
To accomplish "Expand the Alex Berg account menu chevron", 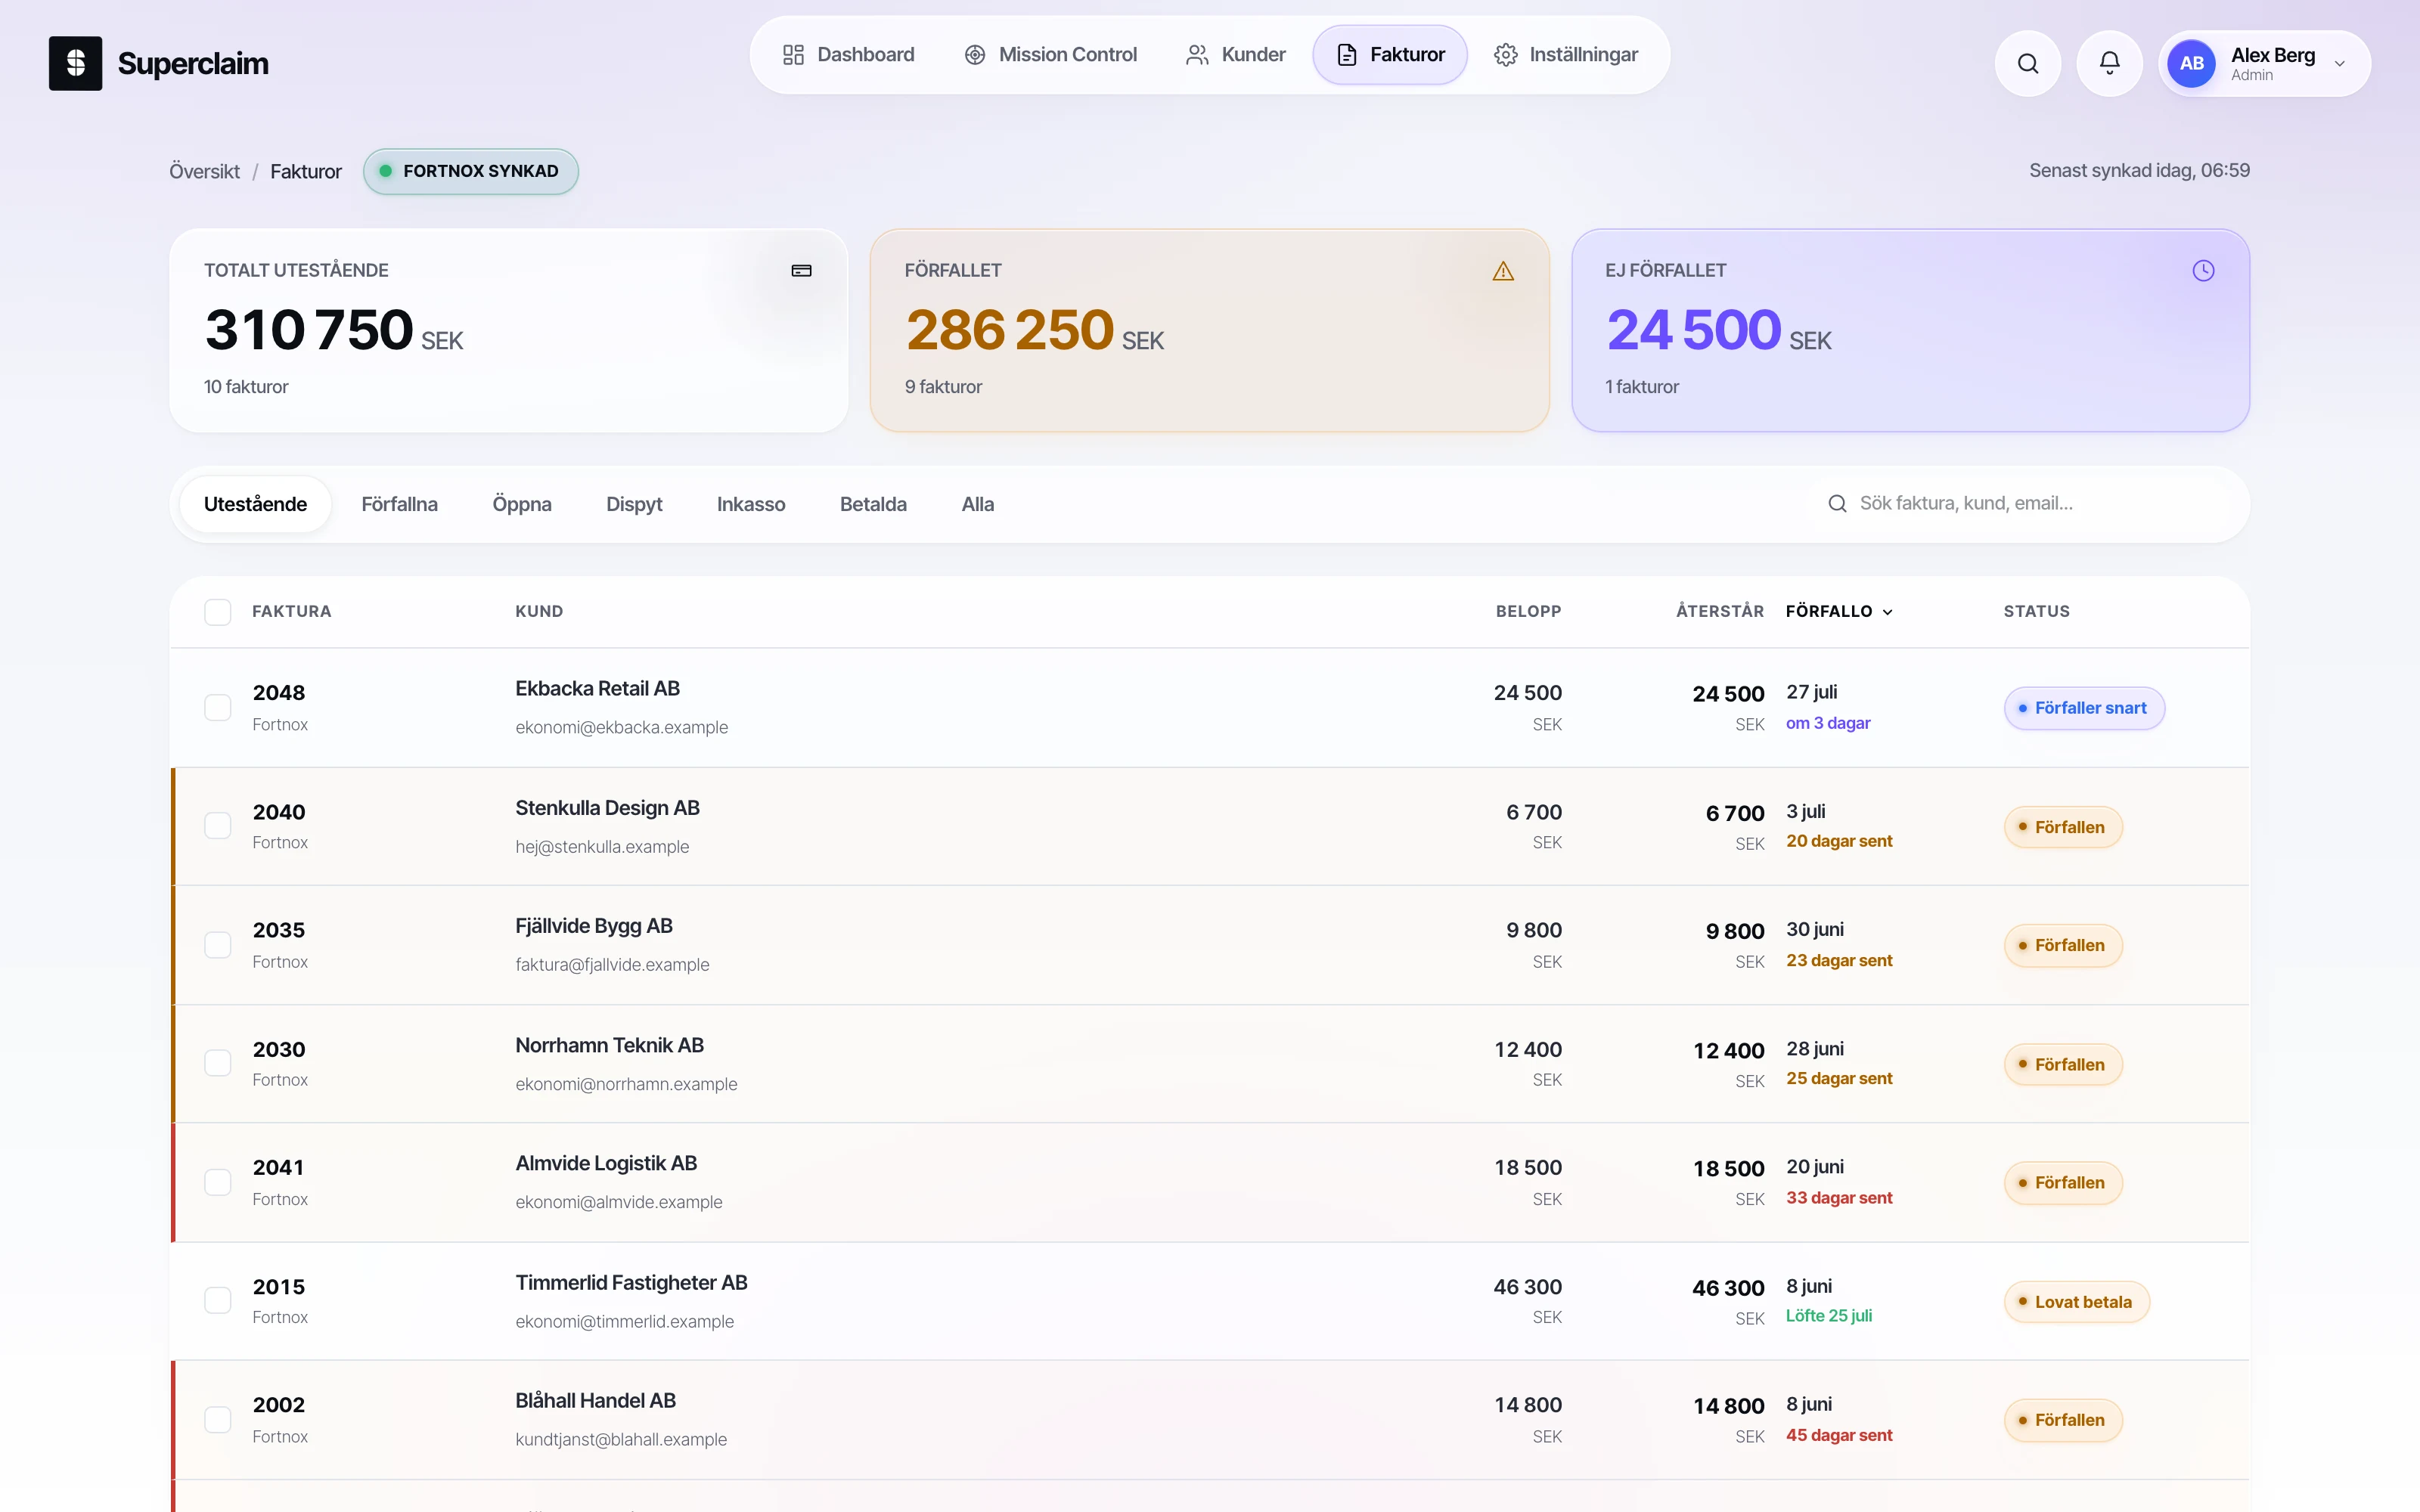I will (x=2339, y=64).
